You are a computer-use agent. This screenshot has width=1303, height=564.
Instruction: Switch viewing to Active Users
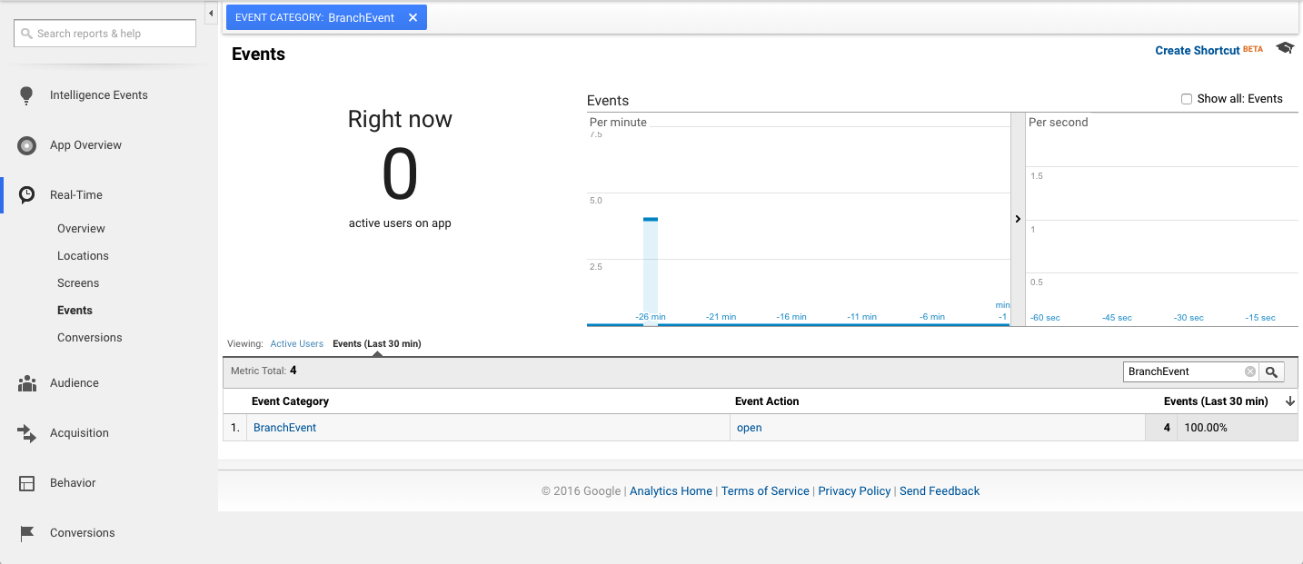coord(297,344)
